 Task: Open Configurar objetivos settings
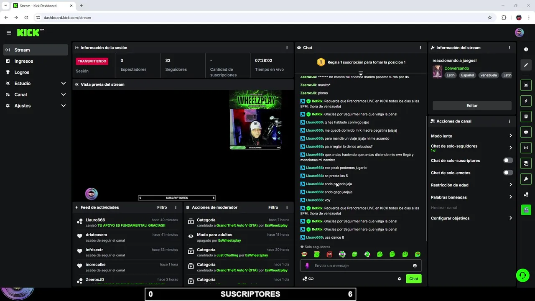pos(471,218)
